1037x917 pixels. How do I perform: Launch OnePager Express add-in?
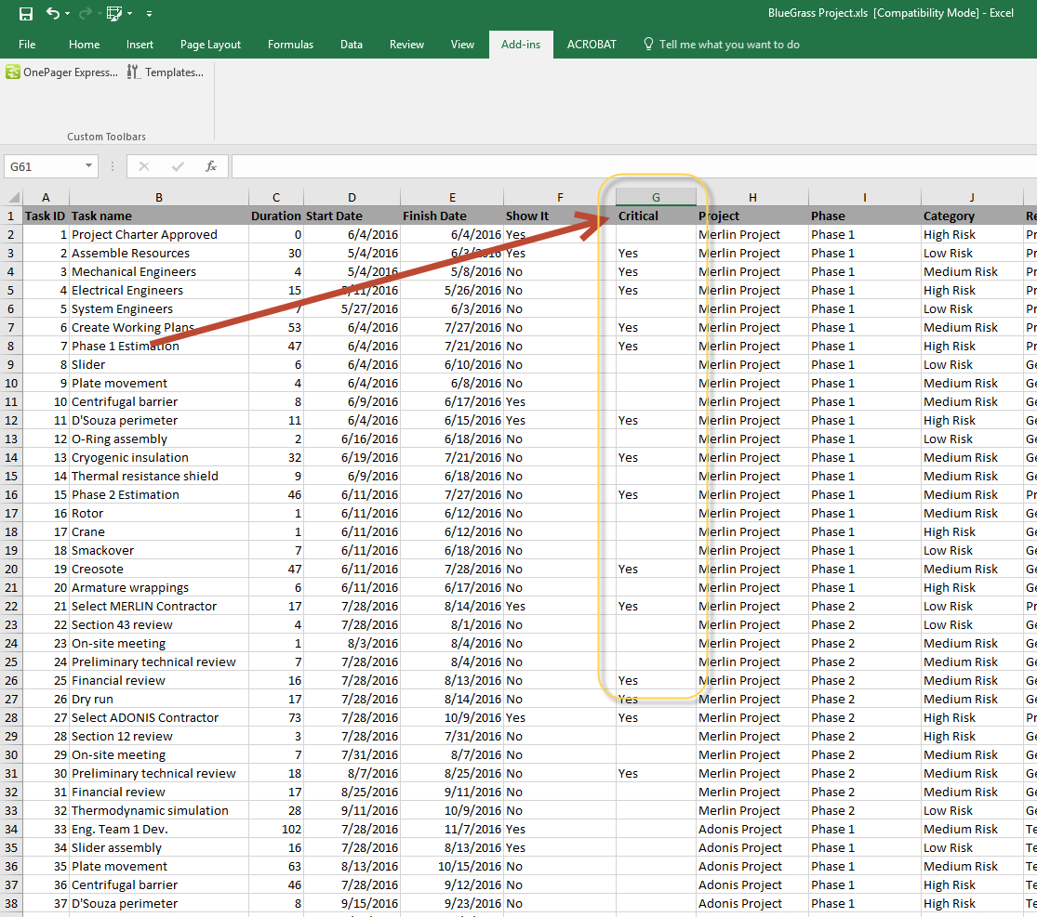point(62,72)
